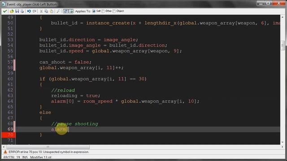Undo the last edit
287x161 pixels.
click(x=29, y=11)
